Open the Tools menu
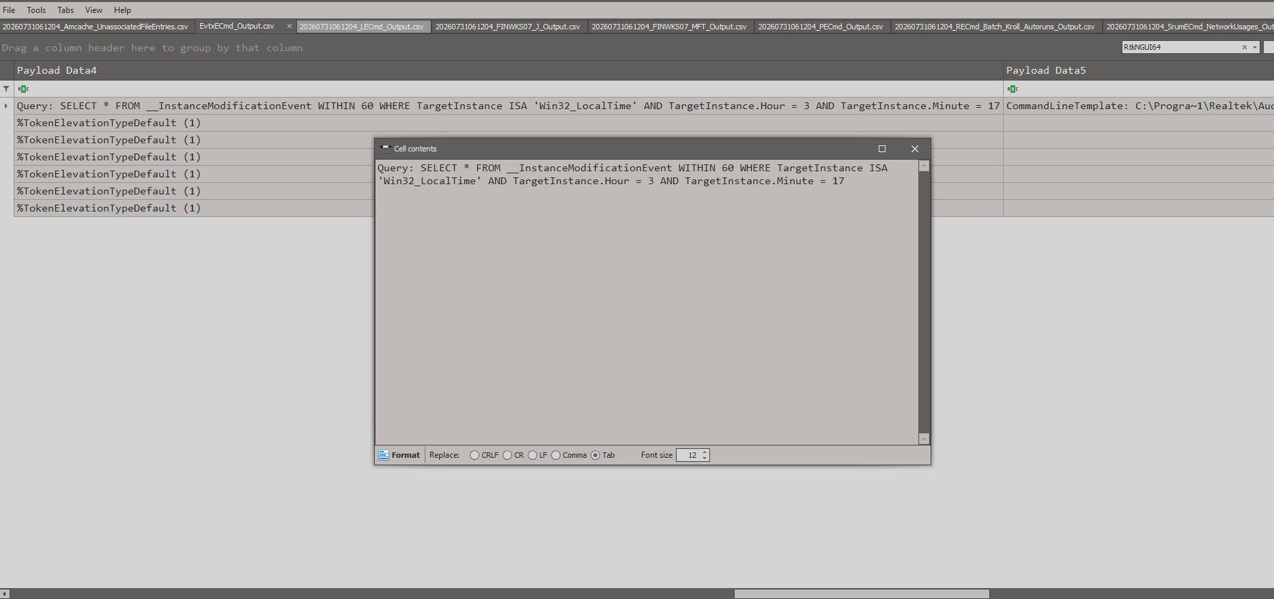The height and width of the screenshot is (599, 1274). [x=36, y=10]
